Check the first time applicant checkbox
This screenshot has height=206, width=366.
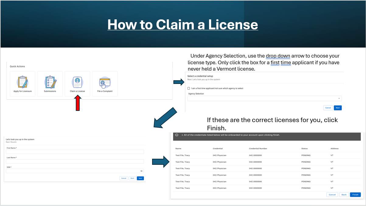click(189, 88)
